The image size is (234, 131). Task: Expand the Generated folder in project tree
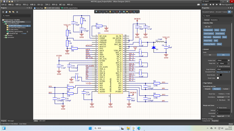4,37
